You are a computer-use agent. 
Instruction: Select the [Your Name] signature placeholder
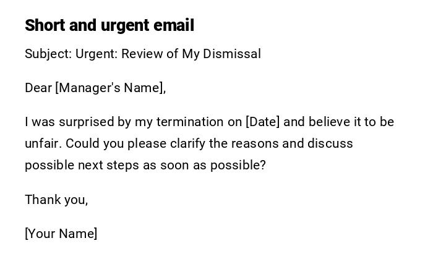click(61, 234)
